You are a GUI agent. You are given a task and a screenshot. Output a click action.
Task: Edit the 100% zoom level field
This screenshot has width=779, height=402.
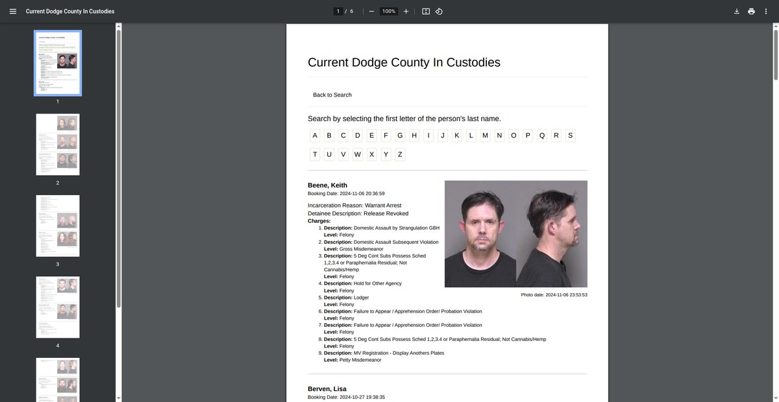388,11
